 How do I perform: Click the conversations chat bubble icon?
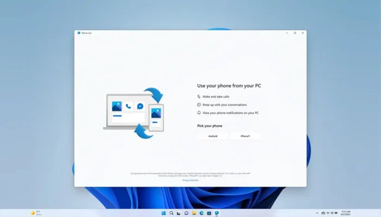(x=199, y=105)
